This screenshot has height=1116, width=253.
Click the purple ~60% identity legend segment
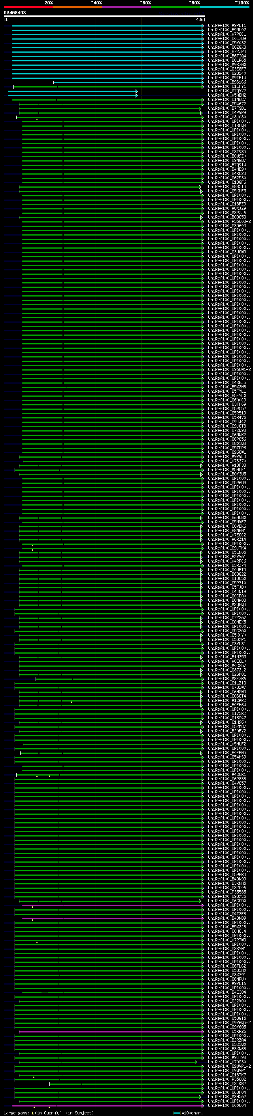pos(126,7)
